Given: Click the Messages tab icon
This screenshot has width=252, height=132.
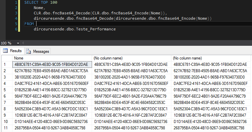Looking at the screenshot, I should click(28, 51).
